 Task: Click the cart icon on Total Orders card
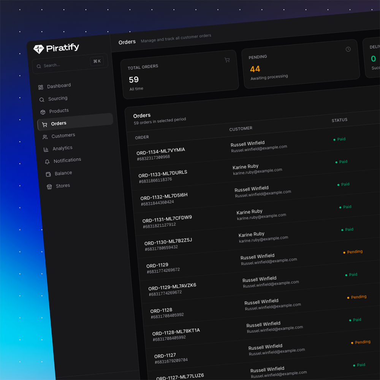point(227,60)
